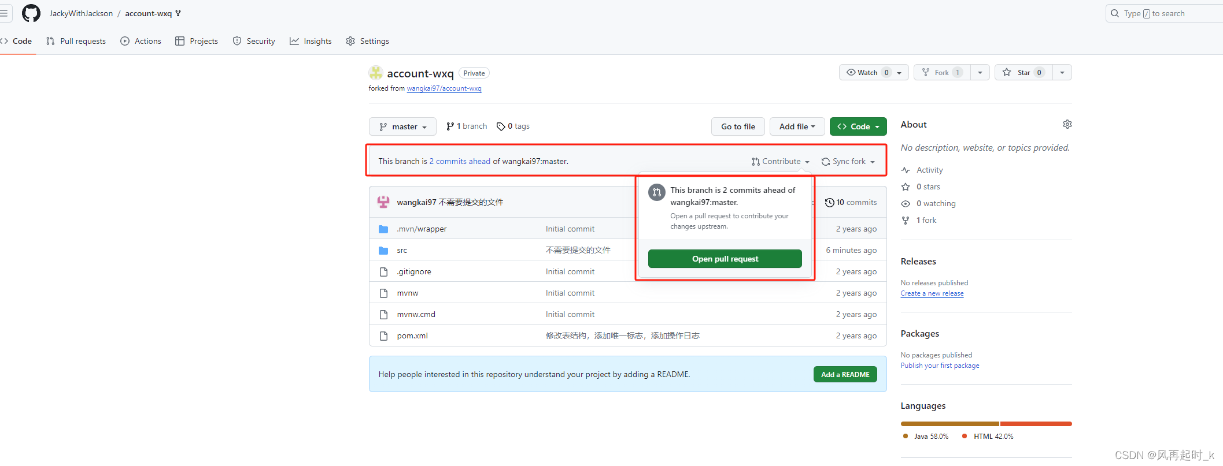Expand the Star lists dropdown arrow
The image size is (1223, 466).
(x=1062, y=72)
